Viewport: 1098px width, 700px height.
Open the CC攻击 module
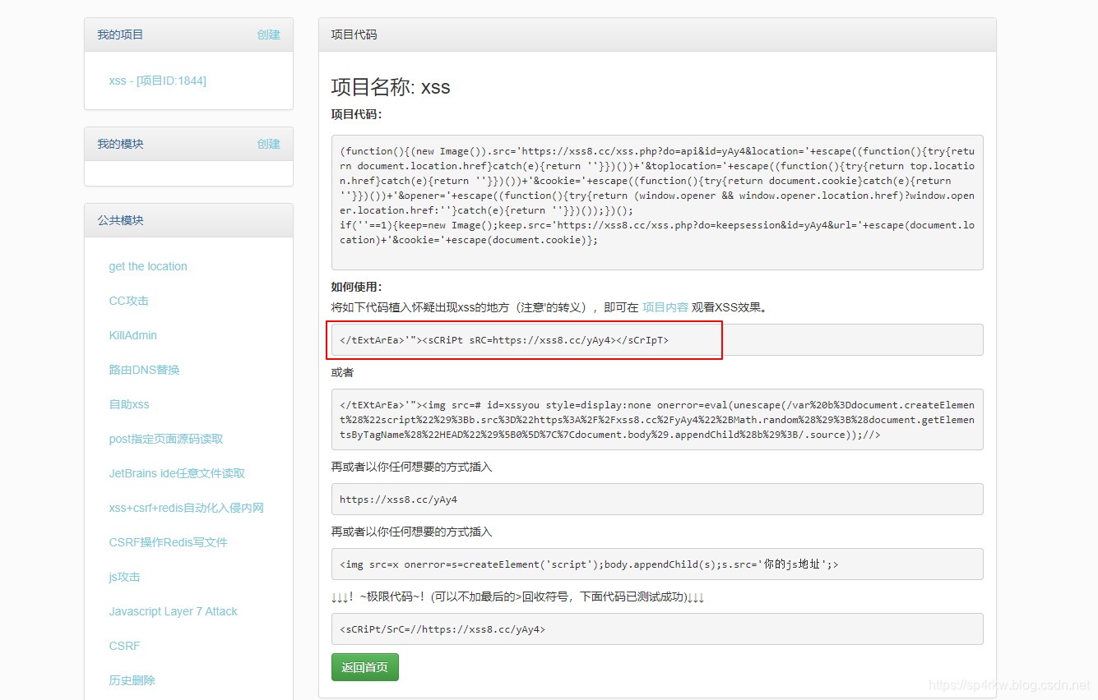129,301
